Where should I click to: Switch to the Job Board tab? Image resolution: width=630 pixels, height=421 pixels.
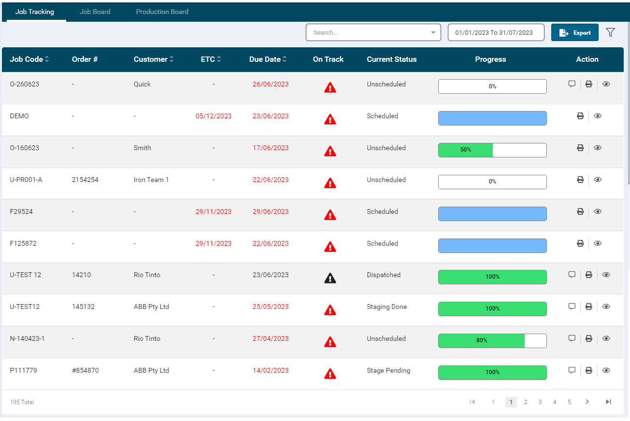95,12
